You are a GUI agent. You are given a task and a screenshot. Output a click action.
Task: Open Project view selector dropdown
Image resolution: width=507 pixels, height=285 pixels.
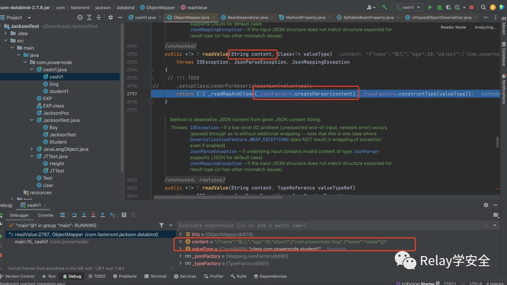click(x=29, y=18)
